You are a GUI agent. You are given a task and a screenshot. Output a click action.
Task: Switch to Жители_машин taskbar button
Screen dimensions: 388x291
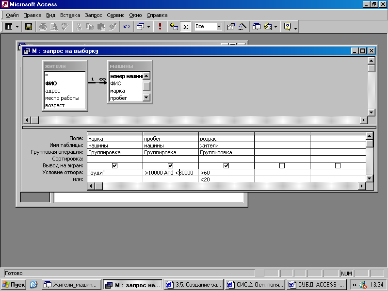tap(71, 285)
